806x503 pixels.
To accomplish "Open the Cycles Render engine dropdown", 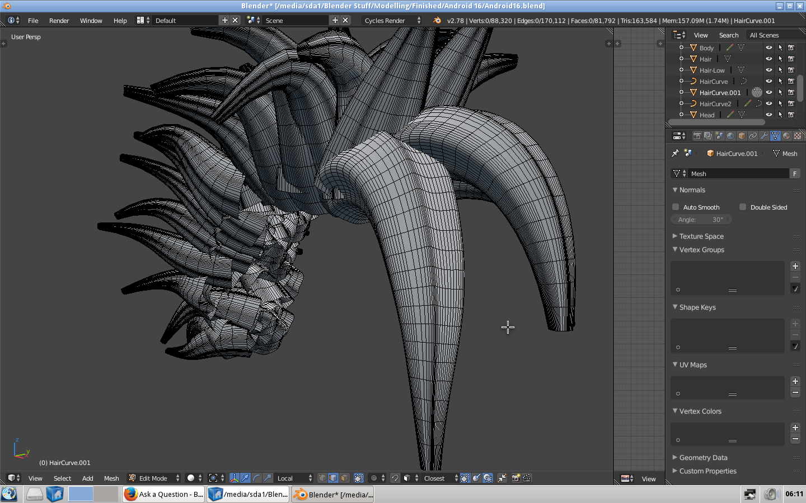I will (392, 20).
